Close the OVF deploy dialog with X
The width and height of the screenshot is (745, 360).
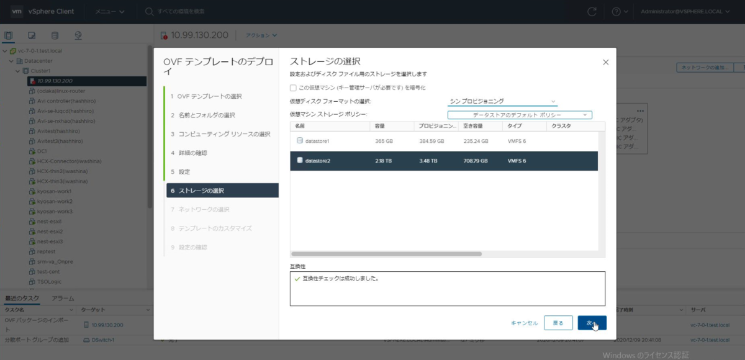[606, 62]
